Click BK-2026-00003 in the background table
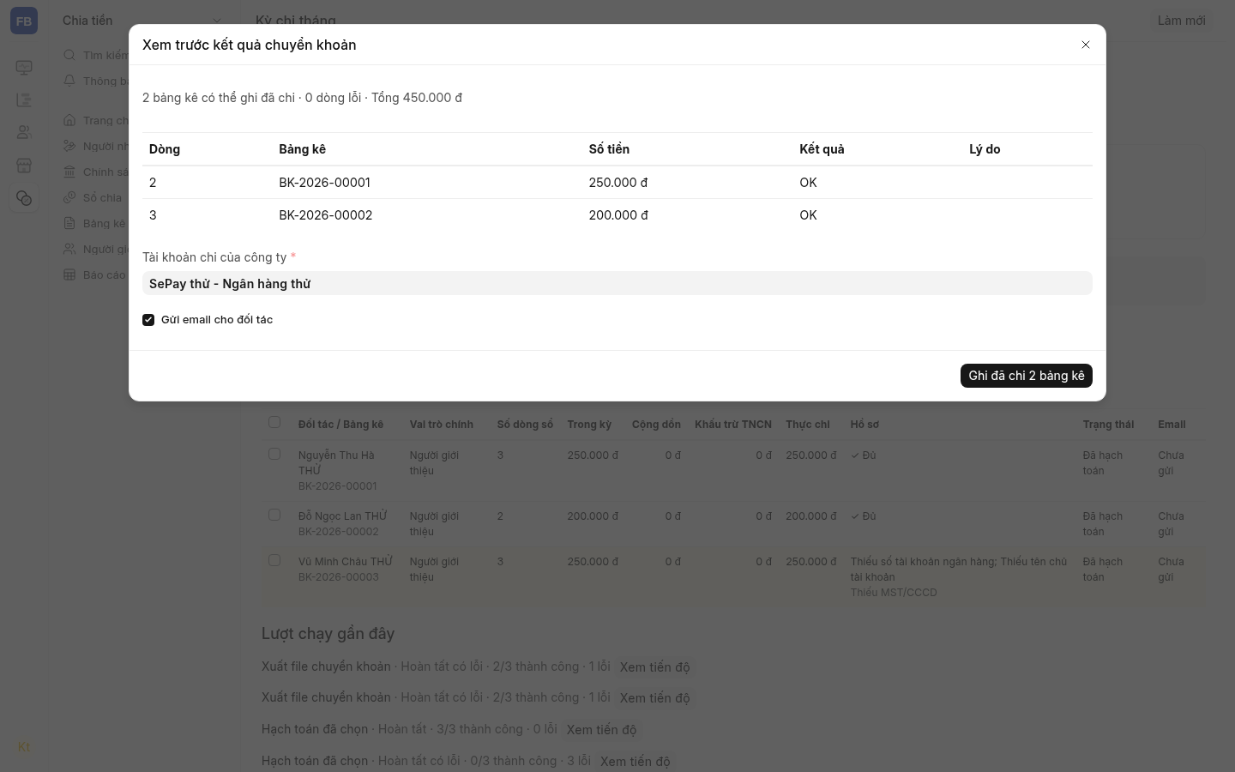Screen dimensions: 1235x772 pyautogui.click(x=338, y=577)
